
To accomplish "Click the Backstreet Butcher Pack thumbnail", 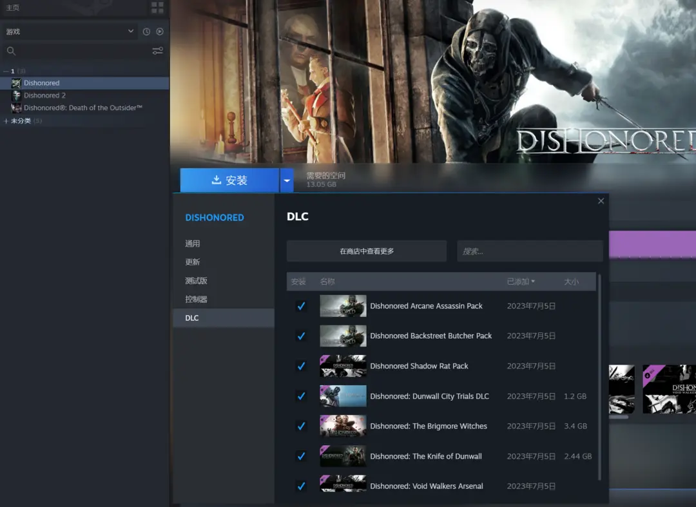I will tap(343, 336).
